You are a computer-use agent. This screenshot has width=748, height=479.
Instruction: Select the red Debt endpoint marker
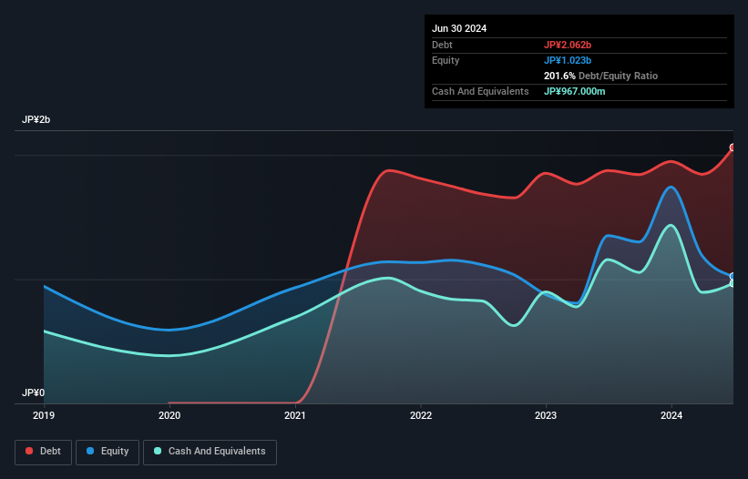[733, 148]
